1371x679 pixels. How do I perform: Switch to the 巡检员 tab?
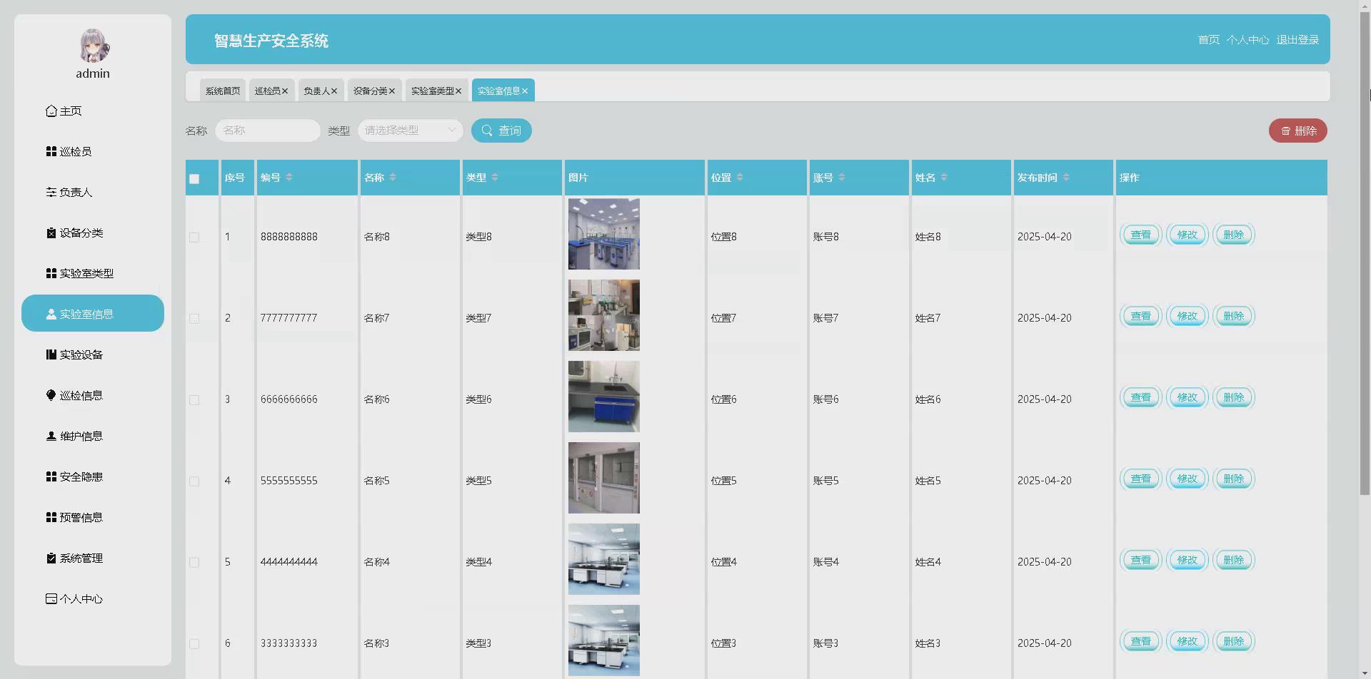pyautogui.click(x=267, y=91)
